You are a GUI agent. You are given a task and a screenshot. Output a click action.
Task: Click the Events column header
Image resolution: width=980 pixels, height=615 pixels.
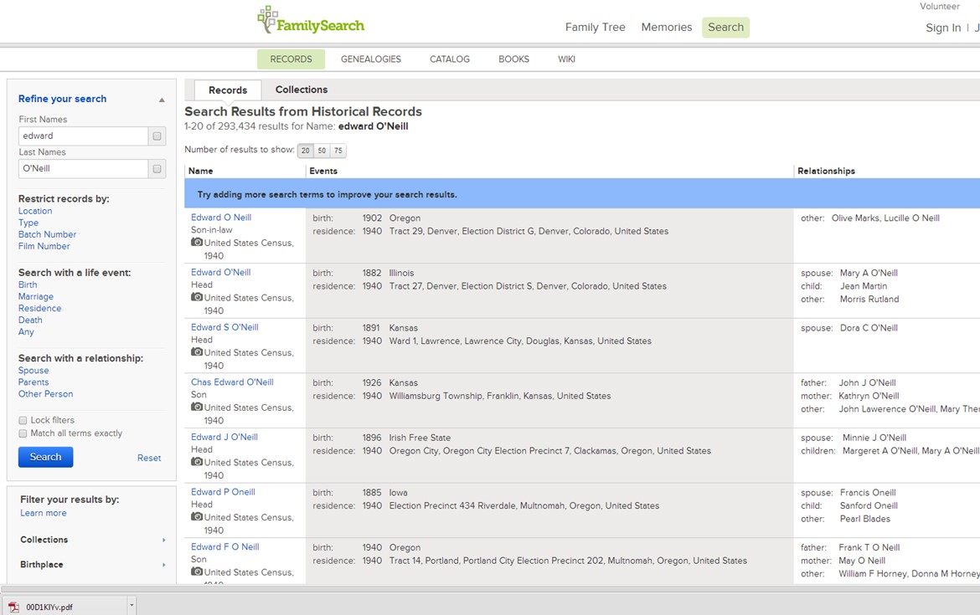(x=323, y=171)
